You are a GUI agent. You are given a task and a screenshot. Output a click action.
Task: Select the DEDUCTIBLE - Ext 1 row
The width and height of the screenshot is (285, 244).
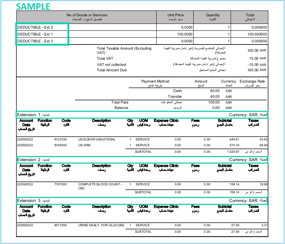142,34
